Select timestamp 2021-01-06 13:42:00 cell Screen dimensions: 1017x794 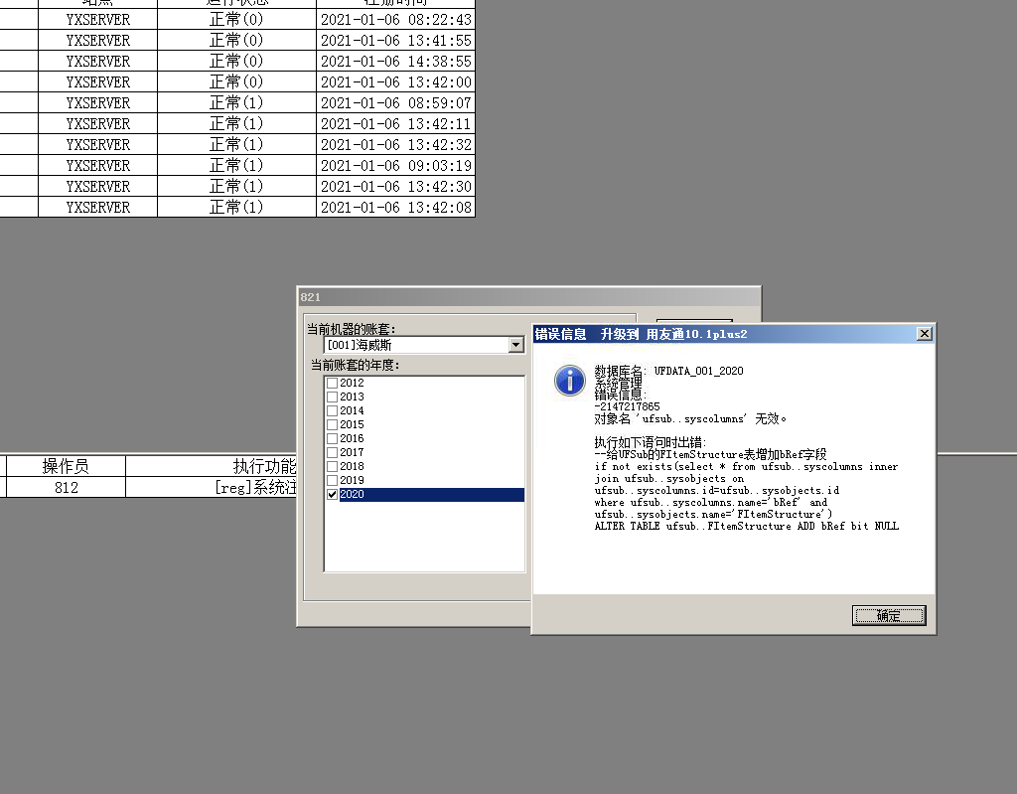[395, 81]
